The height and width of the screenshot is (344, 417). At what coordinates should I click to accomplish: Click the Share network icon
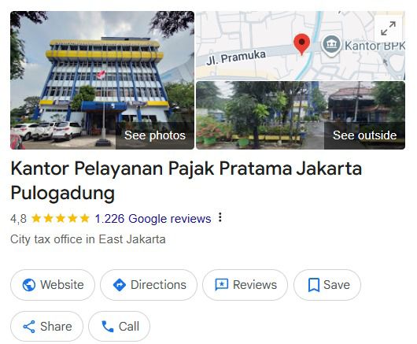[29, 327]
